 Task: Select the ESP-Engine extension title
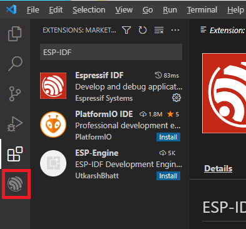[97, 153]
